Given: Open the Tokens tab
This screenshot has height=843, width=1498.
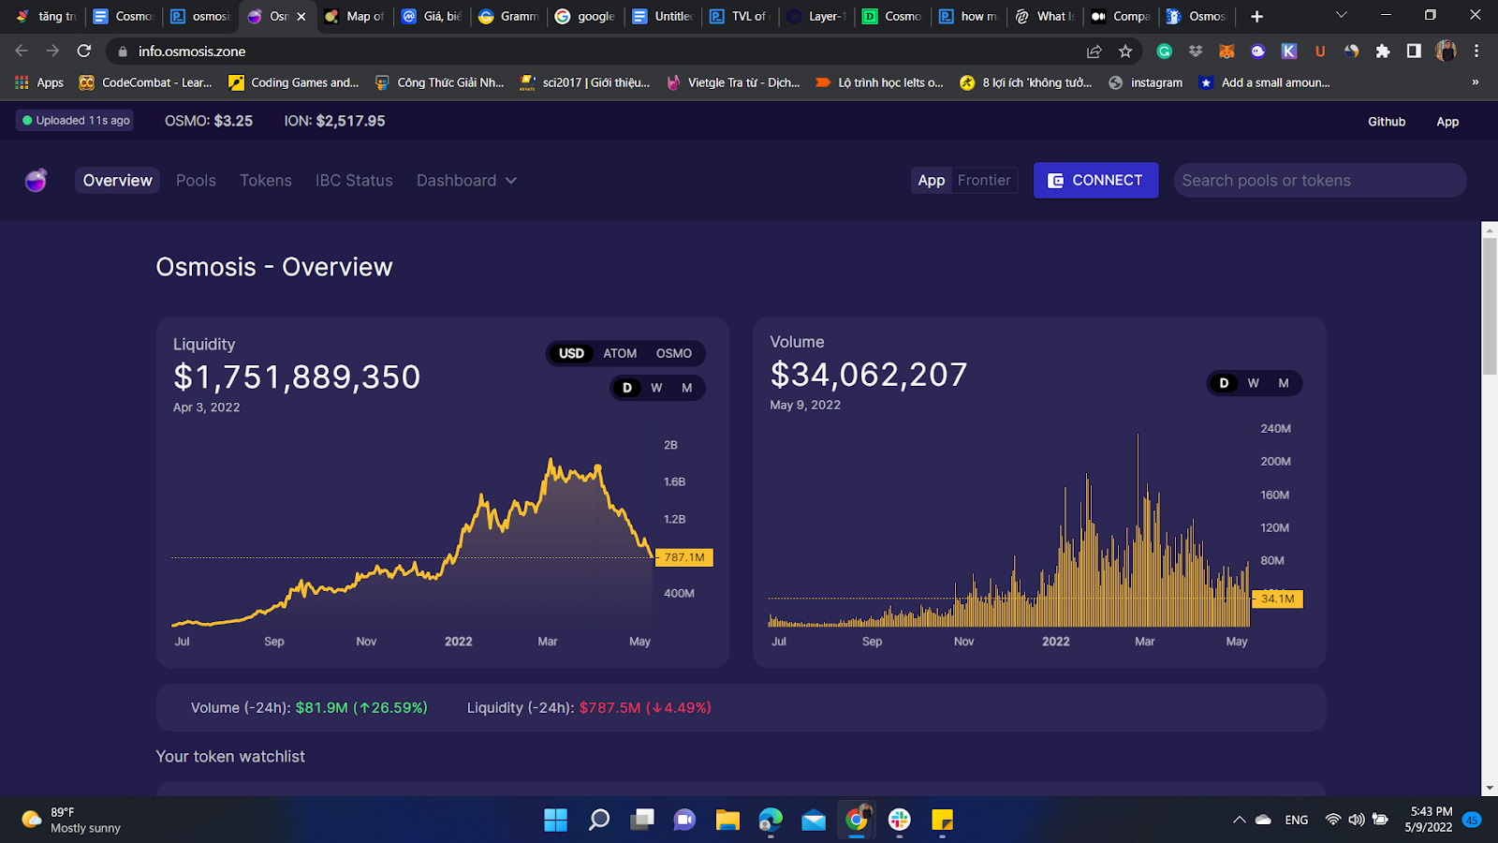Looking at the screenshot, I should pyautogui.click(x=266, y=180).
